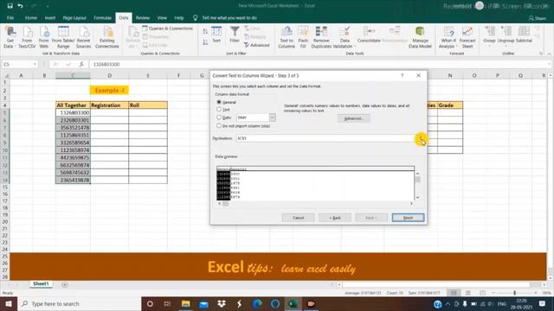Add a new sheet with plus icon
The width and height of the screenshot is (554, 311).
tap(65, 284)
